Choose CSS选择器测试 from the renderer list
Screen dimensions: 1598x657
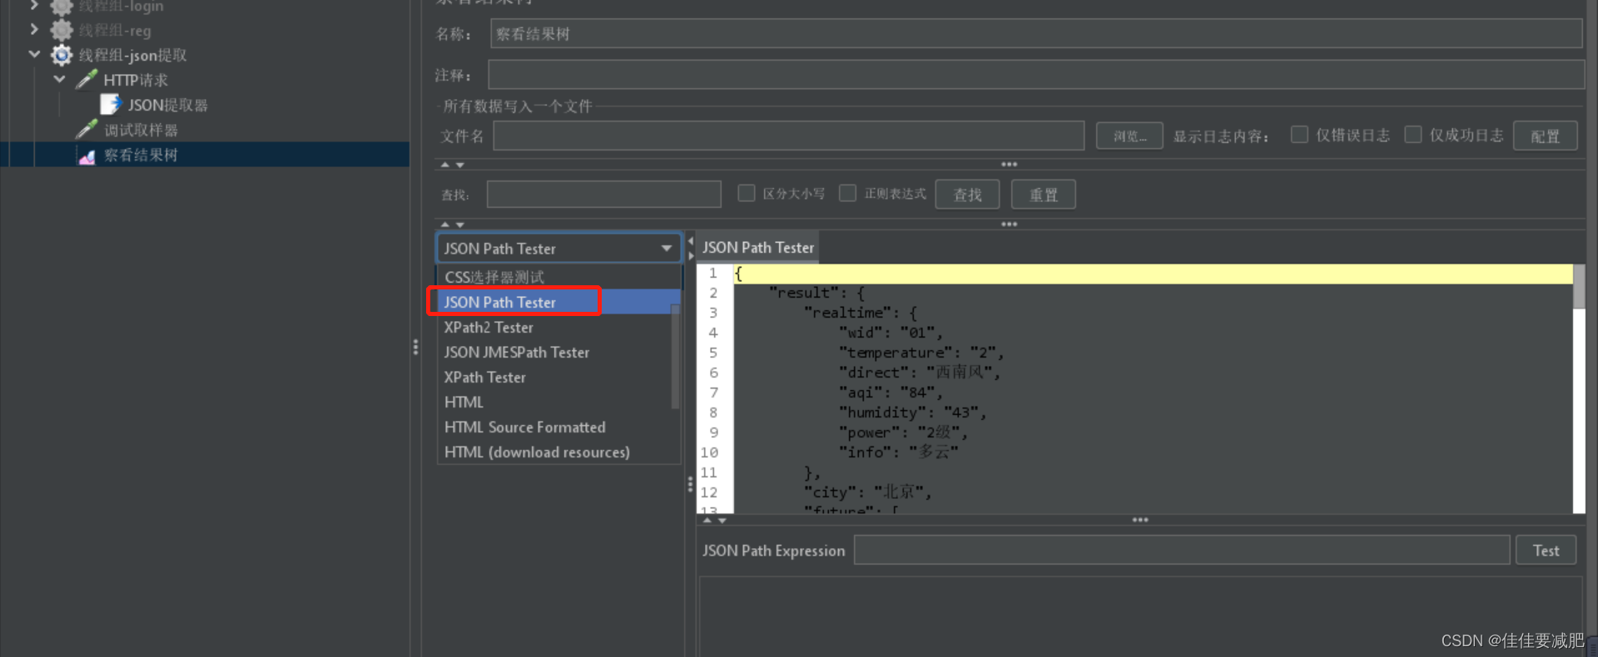558,277
